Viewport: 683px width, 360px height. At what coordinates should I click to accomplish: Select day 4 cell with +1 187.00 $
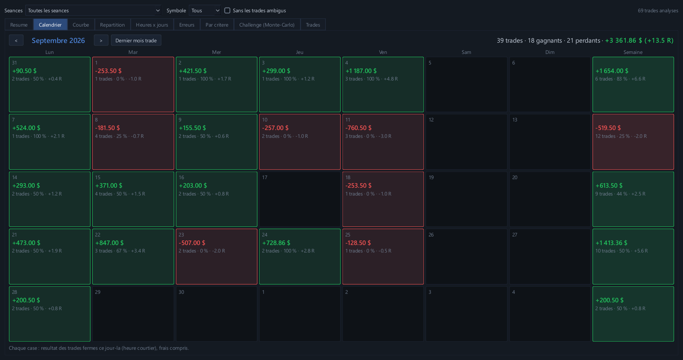pos(383,84)
